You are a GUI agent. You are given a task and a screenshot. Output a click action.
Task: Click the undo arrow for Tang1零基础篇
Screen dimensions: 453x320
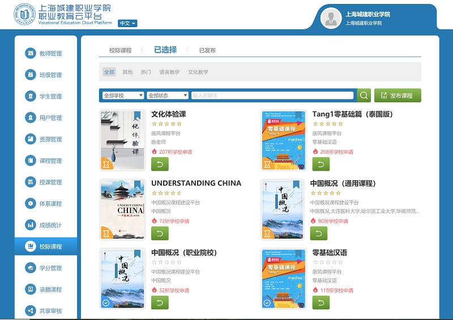[x=321, y=164]
